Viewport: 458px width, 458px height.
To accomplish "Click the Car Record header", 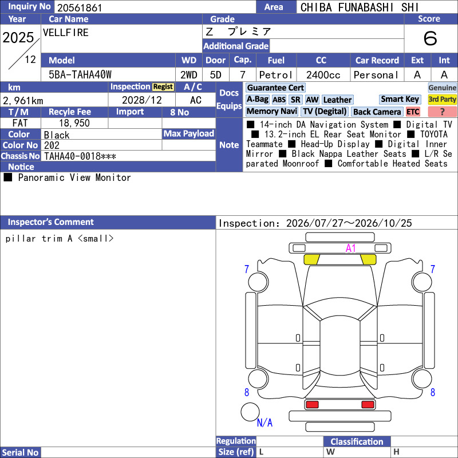I will [377, 61].
